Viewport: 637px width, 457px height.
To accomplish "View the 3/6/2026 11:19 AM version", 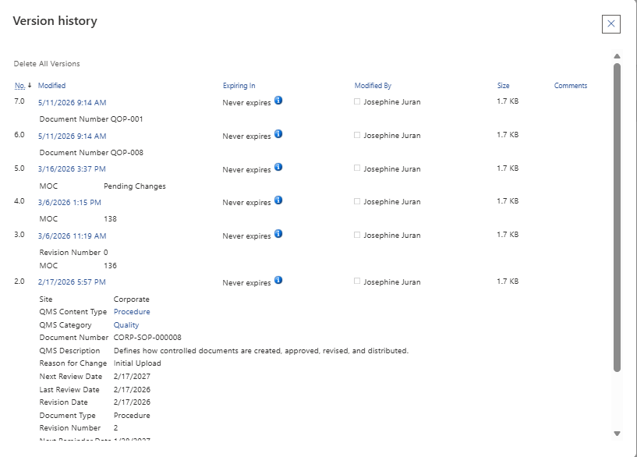I will 72,236.
